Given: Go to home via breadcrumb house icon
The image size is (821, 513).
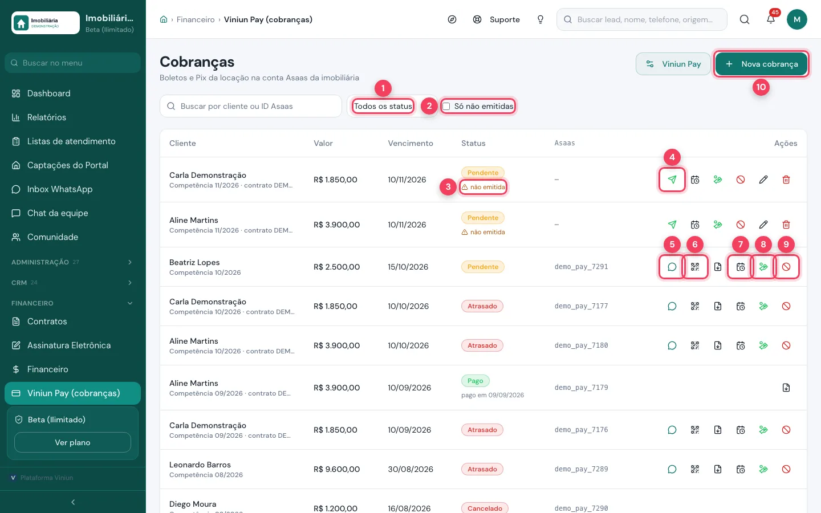Looking at the screenshot, I should [164, 19].
